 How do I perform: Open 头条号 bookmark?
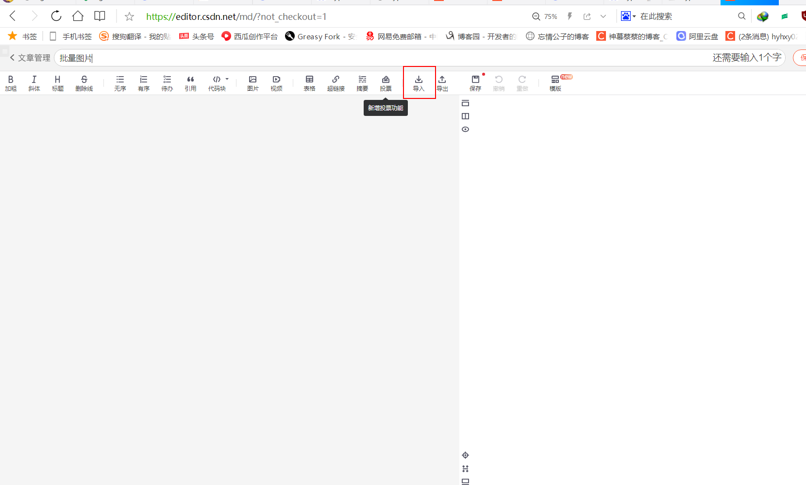click(x=197, y=36)
